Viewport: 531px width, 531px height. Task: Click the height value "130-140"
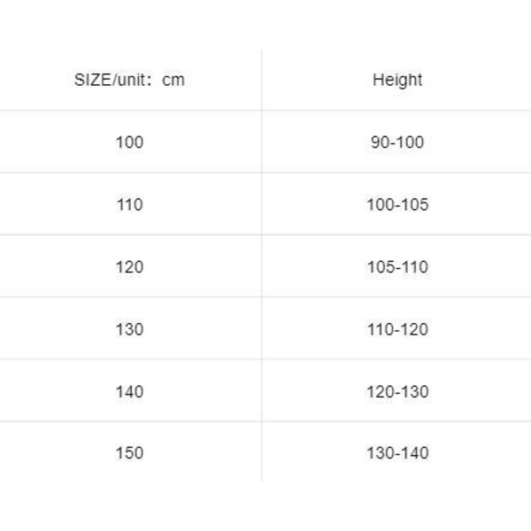[397, 453]
